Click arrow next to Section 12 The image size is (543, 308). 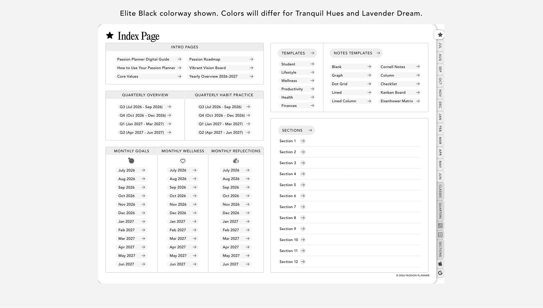tap(303, 262)
